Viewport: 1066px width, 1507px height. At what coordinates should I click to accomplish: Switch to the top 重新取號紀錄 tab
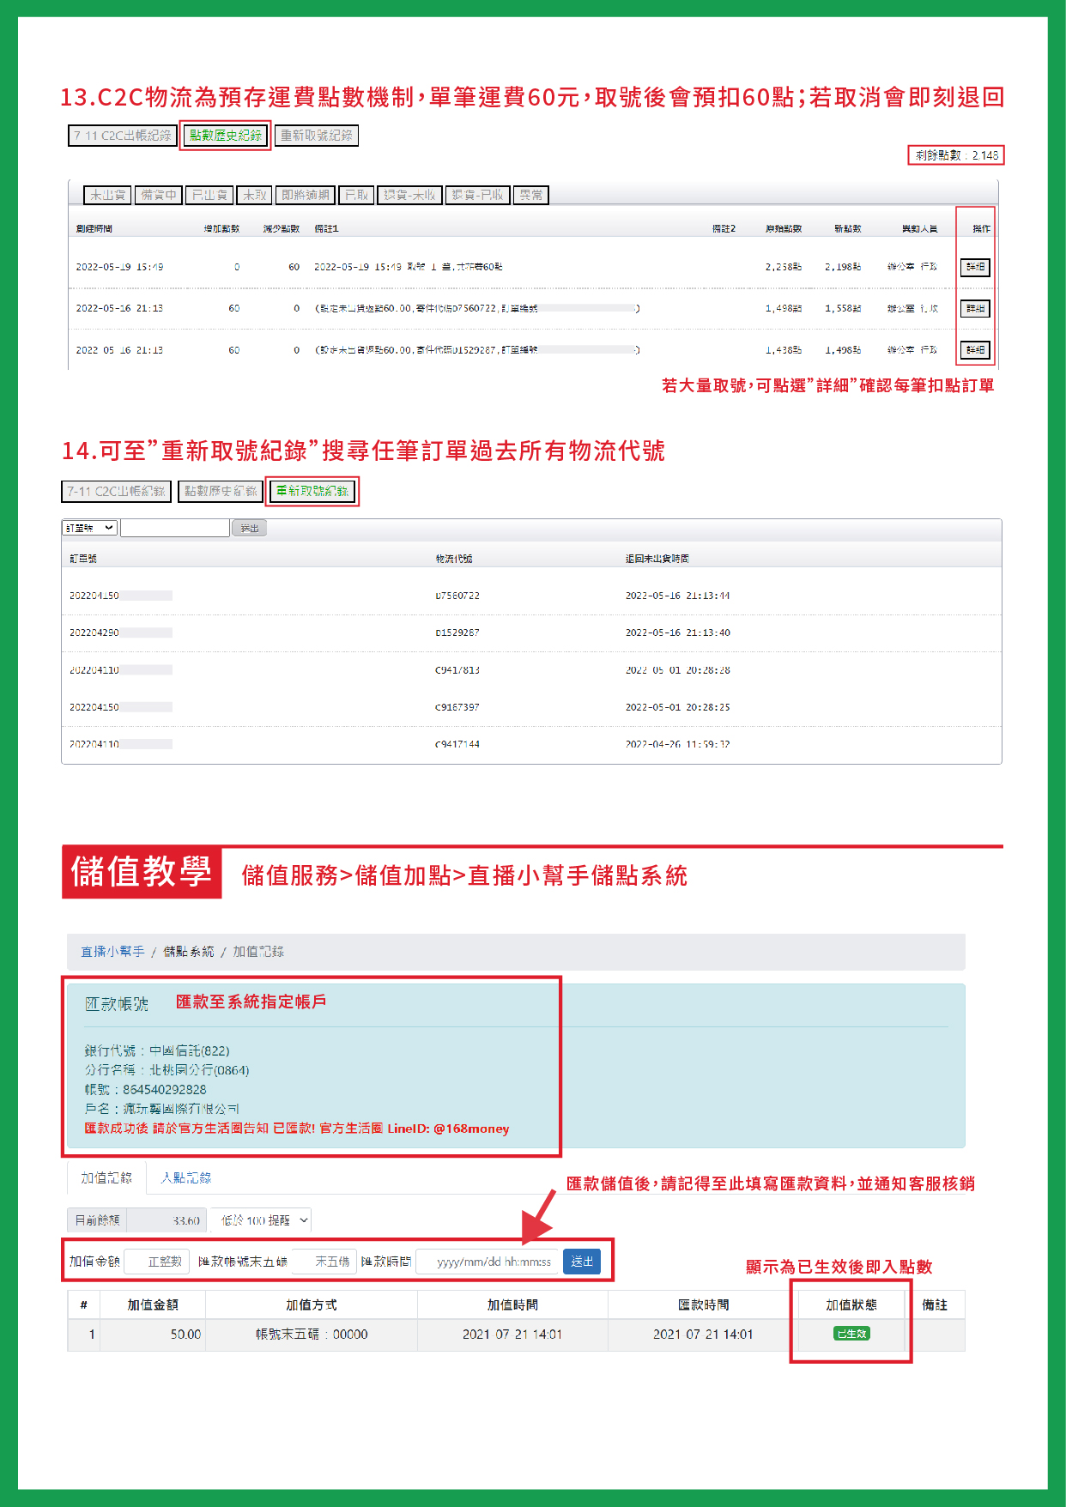[x=317, y=136]
